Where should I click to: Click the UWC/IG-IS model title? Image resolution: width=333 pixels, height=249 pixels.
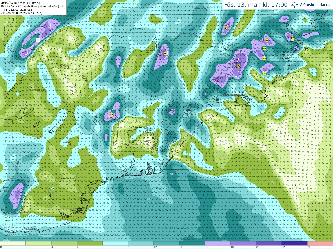9,3
